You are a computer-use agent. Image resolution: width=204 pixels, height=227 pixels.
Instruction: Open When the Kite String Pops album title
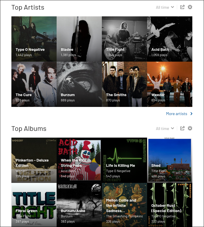pyautogui.click(x=74, y=163)
